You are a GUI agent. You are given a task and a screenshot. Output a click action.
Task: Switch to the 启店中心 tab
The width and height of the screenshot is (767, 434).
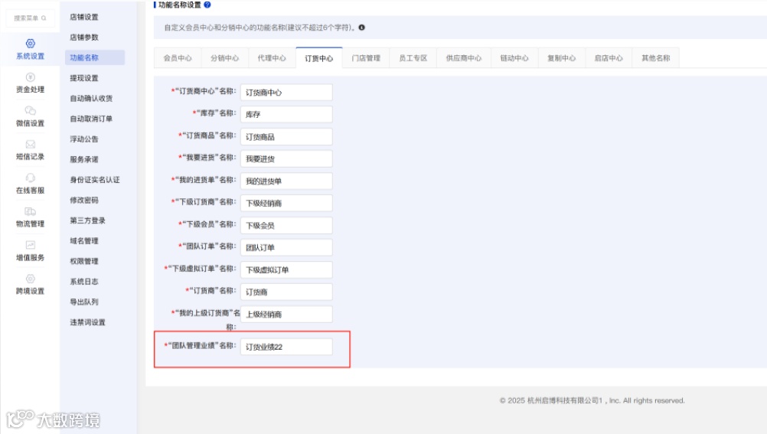tap(609, 57)
